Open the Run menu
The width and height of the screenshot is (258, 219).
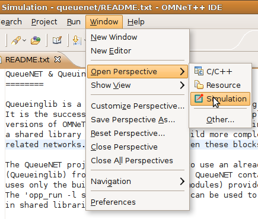click(x=74, y=22)
